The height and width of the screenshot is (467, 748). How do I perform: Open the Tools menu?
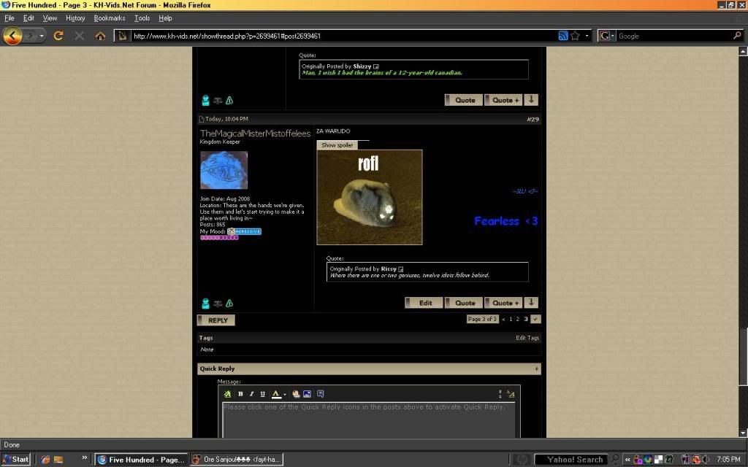pyautogui.click(x=142, y=18)
